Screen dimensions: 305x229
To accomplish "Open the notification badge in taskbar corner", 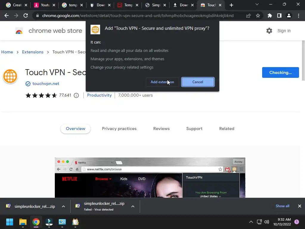I will pos(297,222).
